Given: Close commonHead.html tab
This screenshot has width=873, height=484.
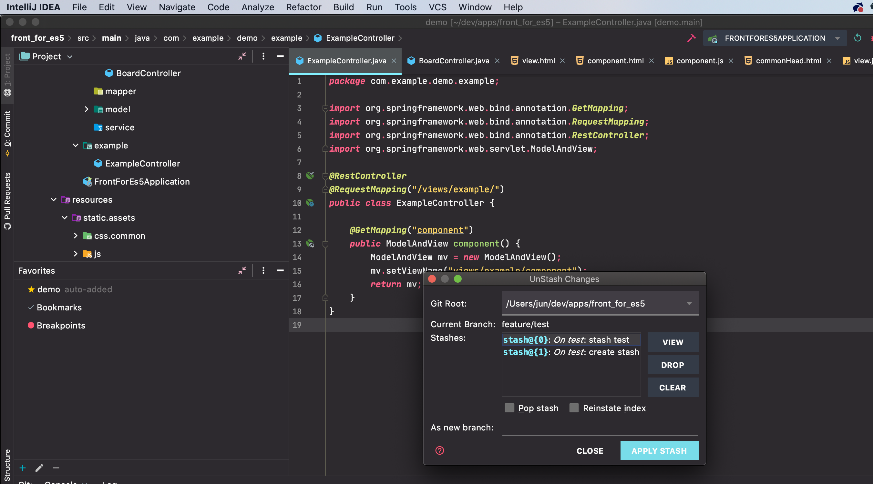Looking at the screenshot, I should click(829, 61).
